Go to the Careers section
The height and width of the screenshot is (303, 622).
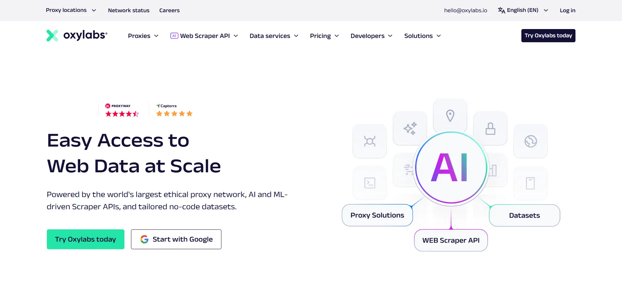pos(169,10)
